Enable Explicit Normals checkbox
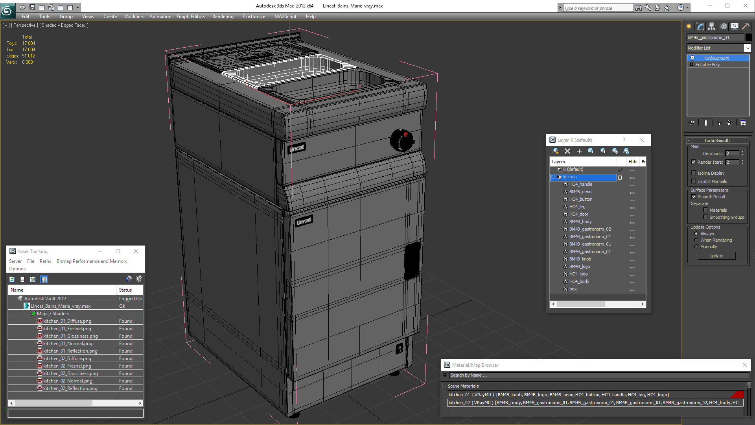 click(x=693, y=181)
